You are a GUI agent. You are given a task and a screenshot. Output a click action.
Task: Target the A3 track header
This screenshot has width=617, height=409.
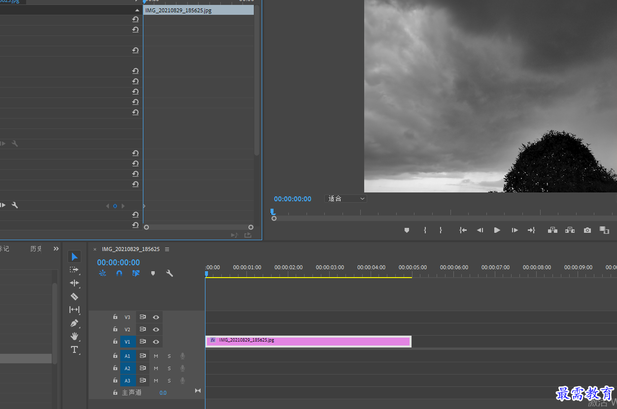coord(128,380)
